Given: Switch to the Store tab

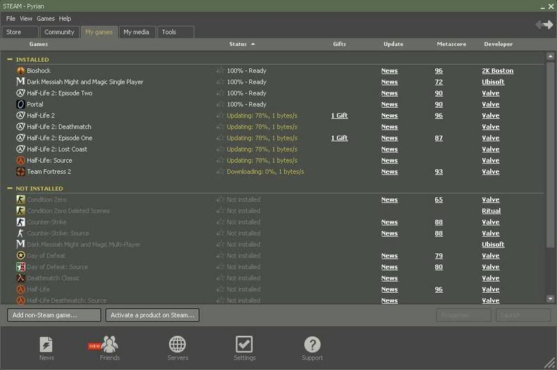Looking at the screenshot, I should pos(20,32).
